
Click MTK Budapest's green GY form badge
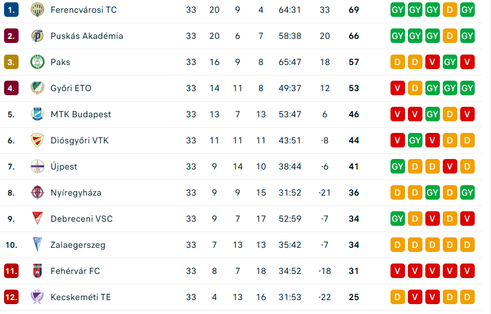click(432, 114)
